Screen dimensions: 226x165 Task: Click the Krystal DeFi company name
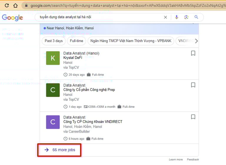(x=73, y=58)
